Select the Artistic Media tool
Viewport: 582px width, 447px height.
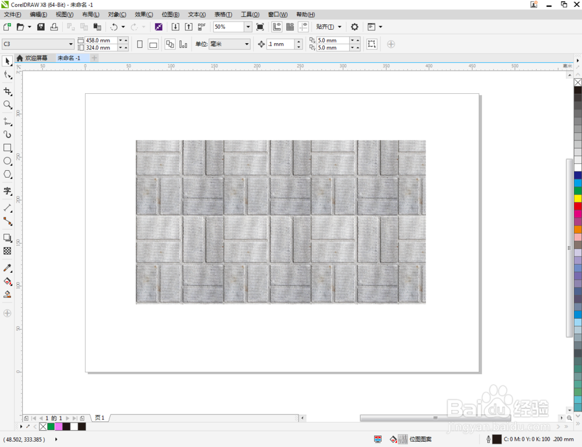pyautogui.click(x=8, y=135)
